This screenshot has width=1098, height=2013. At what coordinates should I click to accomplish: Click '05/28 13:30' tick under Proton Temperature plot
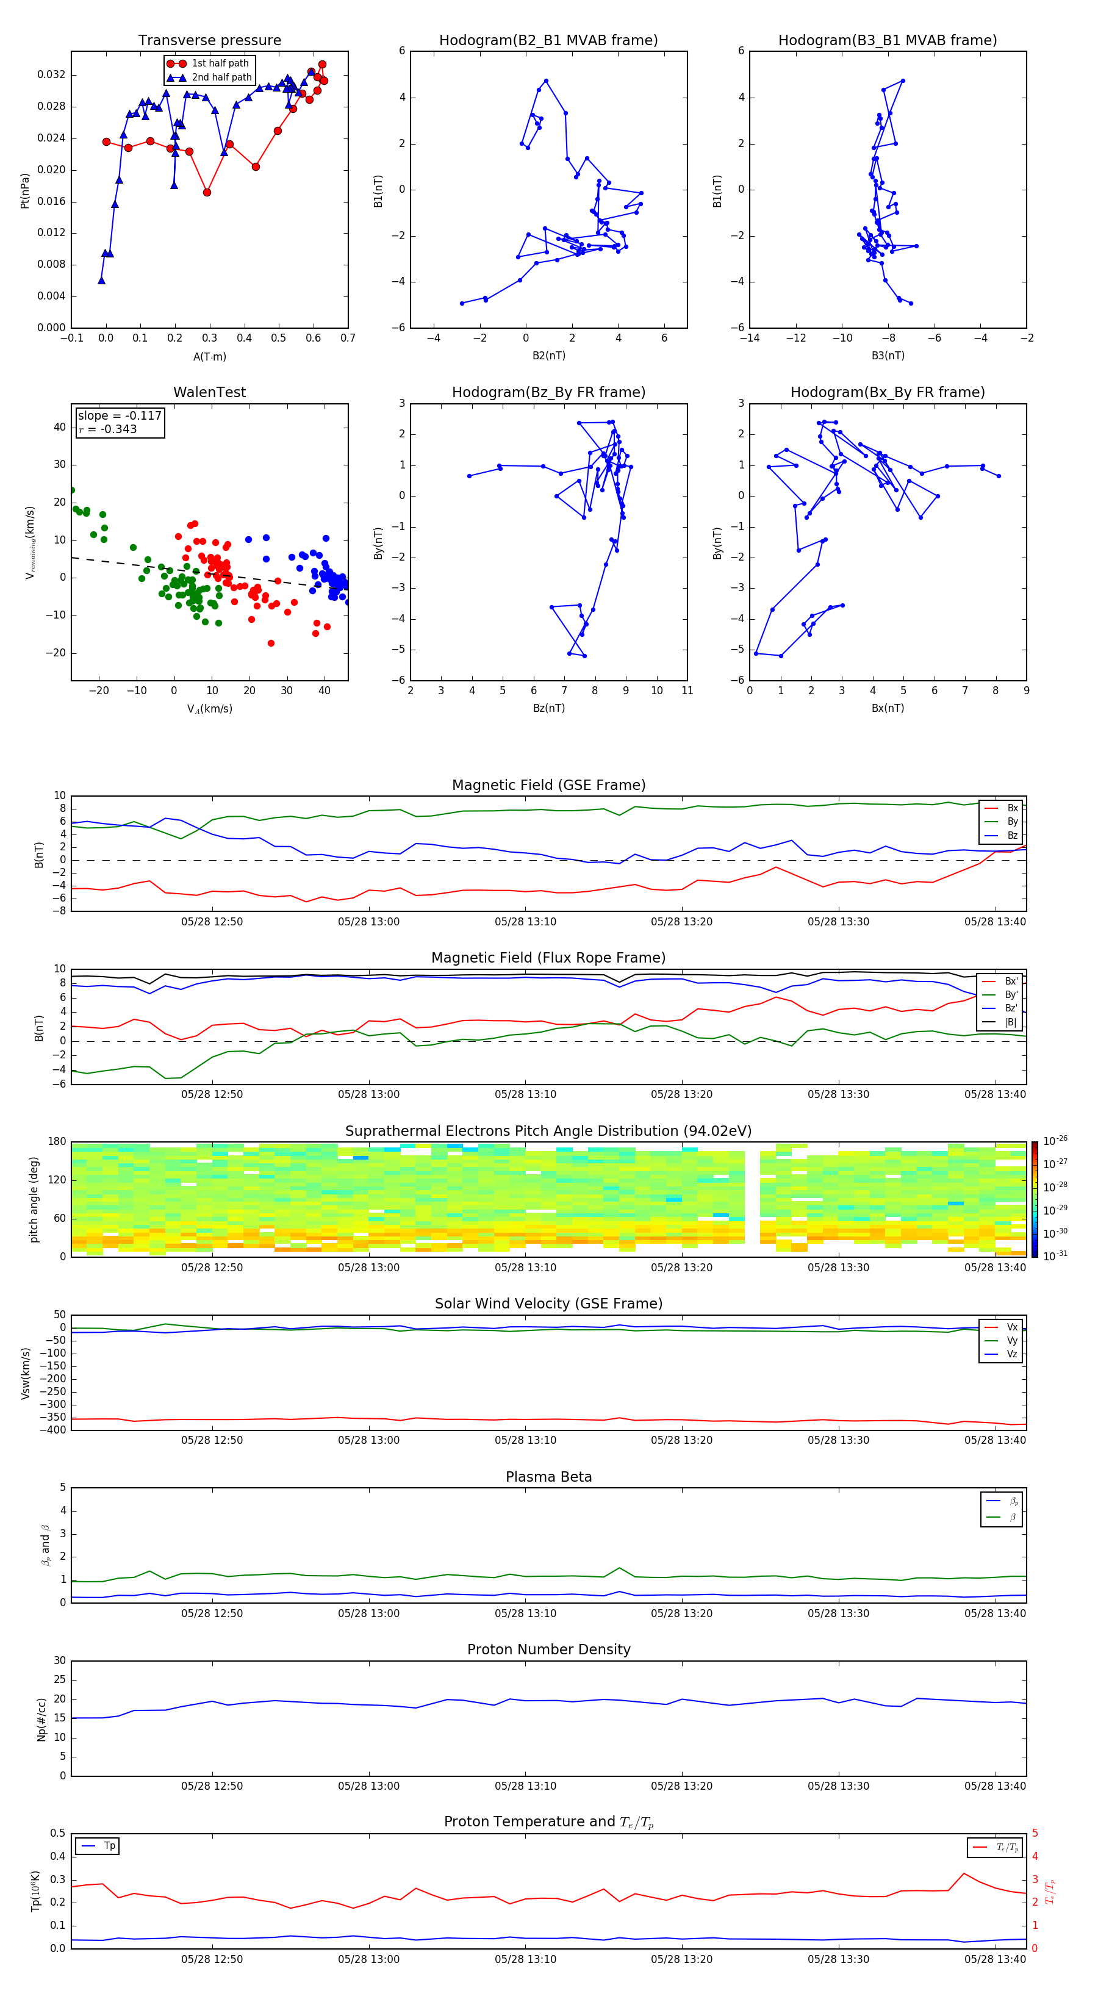coord(839,1959)
